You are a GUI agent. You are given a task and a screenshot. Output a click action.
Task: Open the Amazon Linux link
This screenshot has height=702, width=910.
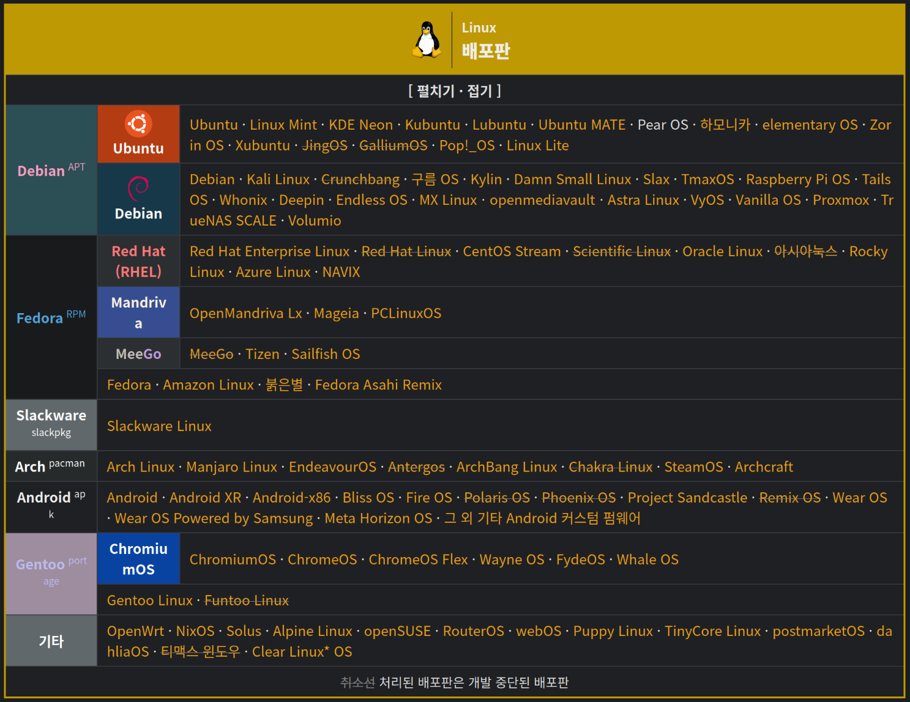[x=208, y=385]
